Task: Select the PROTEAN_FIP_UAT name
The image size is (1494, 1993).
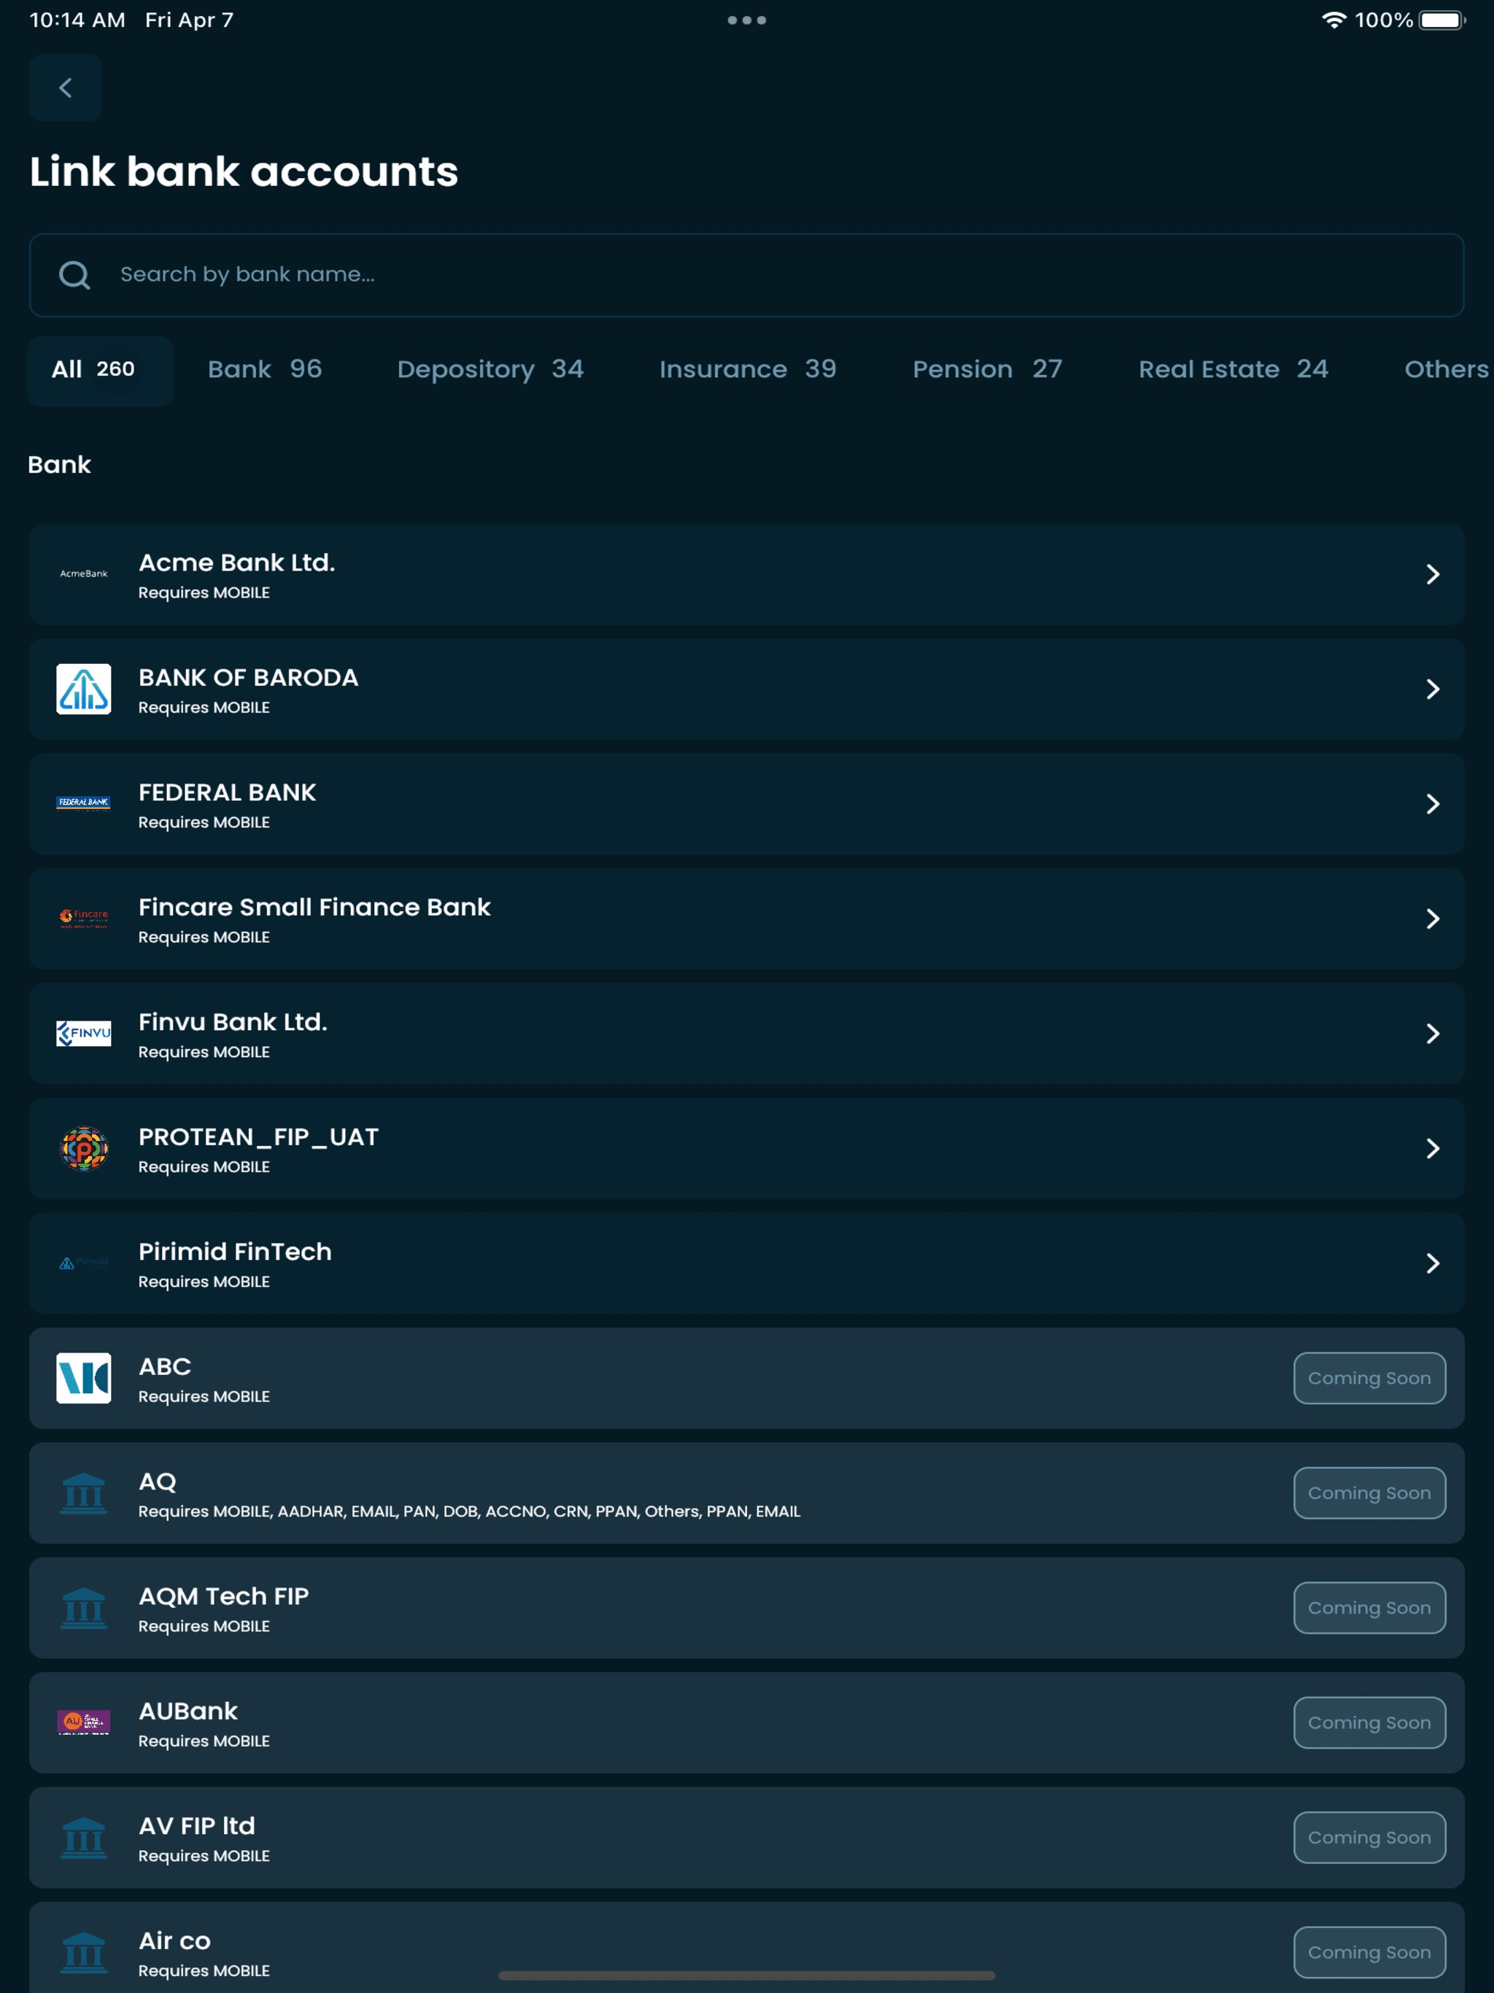Action: click(259, 1137)
